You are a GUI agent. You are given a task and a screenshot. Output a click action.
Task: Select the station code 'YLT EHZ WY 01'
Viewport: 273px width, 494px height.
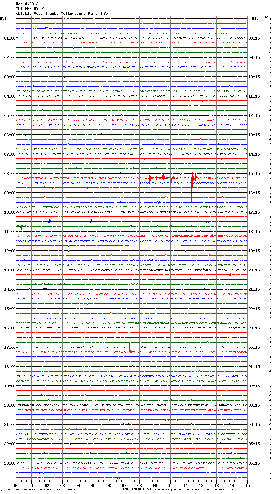click(31, 9)
